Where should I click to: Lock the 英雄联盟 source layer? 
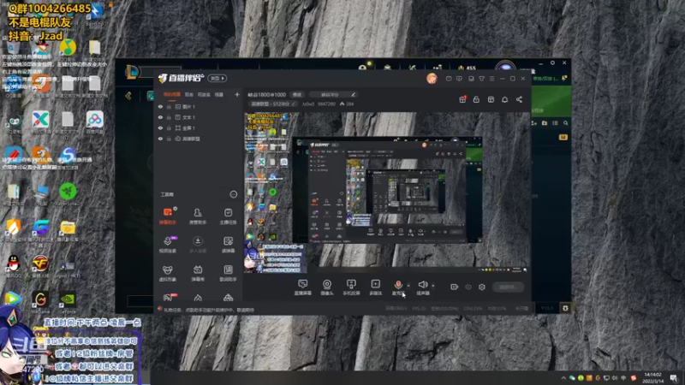click(169, 139)
